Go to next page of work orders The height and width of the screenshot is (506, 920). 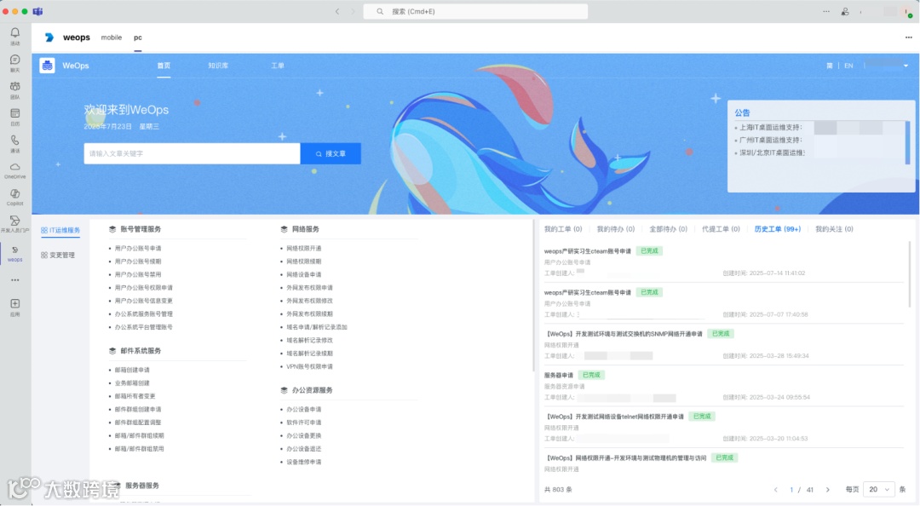pos(828,490)
